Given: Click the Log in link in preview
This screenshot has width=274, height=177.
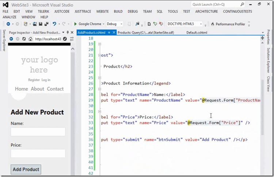Looking at the screenshot, I should 46,80.
